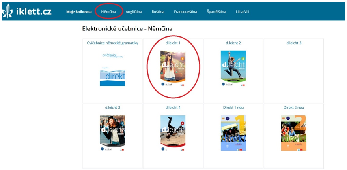This screenshot has height=170, width=347.
Task: Open the Moje knihovna menu item
Action: point(79,11)
